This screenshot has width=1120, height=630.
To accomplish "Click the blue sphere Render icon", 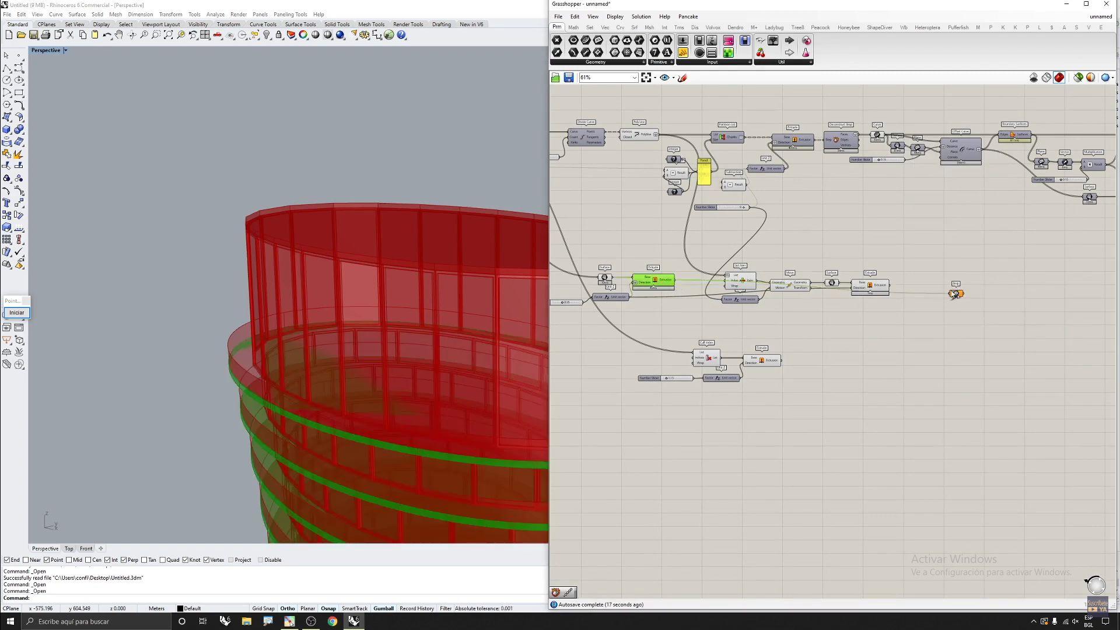I will (340, 35).
